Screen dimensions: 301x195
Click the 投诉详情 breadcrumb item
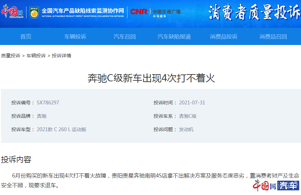[62, 56]
